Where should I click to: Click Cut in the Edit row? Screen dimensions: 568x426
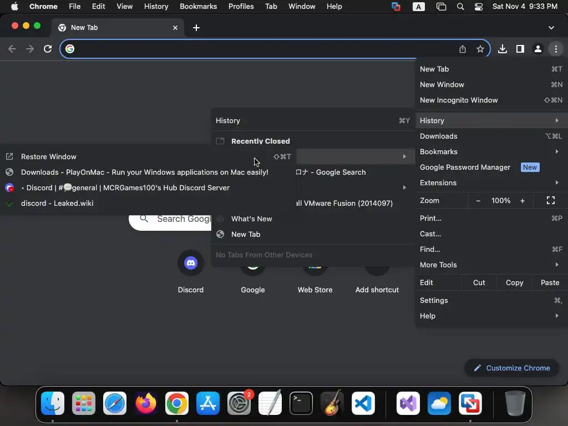pyautogui.click(x=479, y=282)
